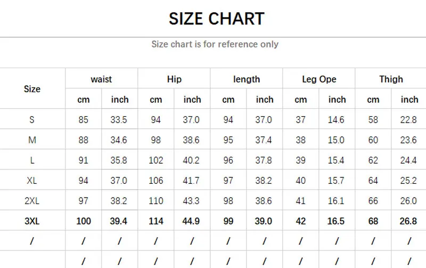Click the Leg Ope column header

[x=319, y=79]
